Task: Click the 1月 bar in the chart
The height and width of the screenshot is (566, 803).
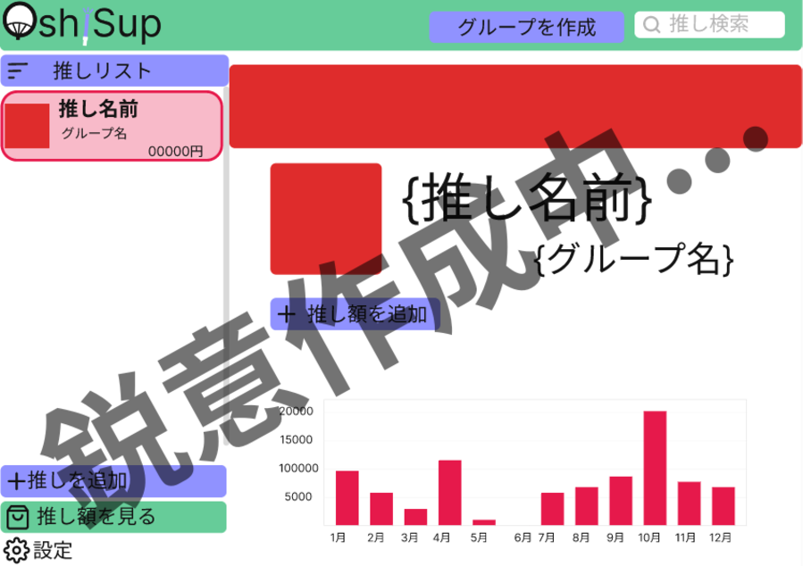Action: pyautogui.click(x=347, y=497)
